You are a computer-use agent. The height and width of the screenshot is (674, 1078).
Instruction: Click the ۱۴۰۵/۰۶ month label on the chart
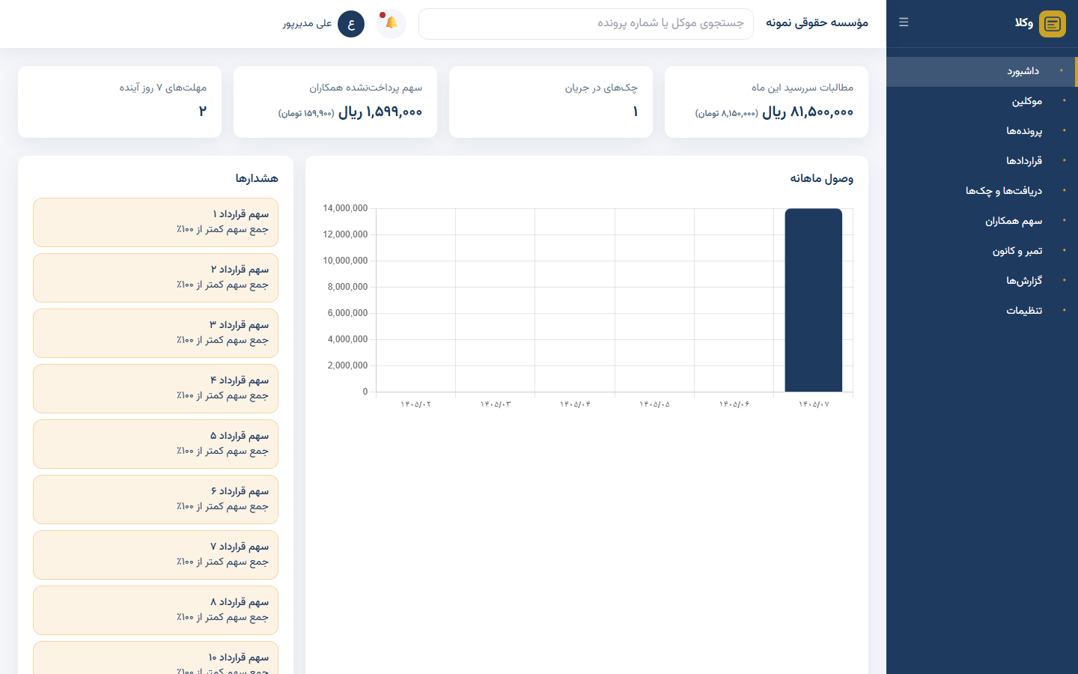[x=734, y=404]
